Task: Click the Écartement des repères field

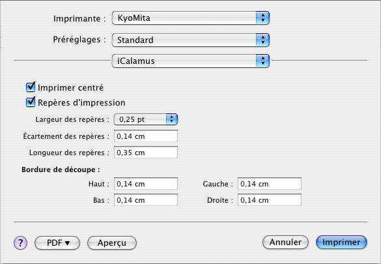Action: pos(146,136)
